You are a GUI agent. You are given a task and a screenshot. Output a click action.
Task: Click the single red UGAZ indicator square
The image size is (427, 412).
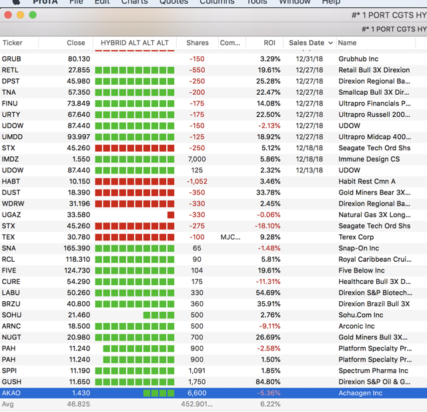(x=171, y=215)
